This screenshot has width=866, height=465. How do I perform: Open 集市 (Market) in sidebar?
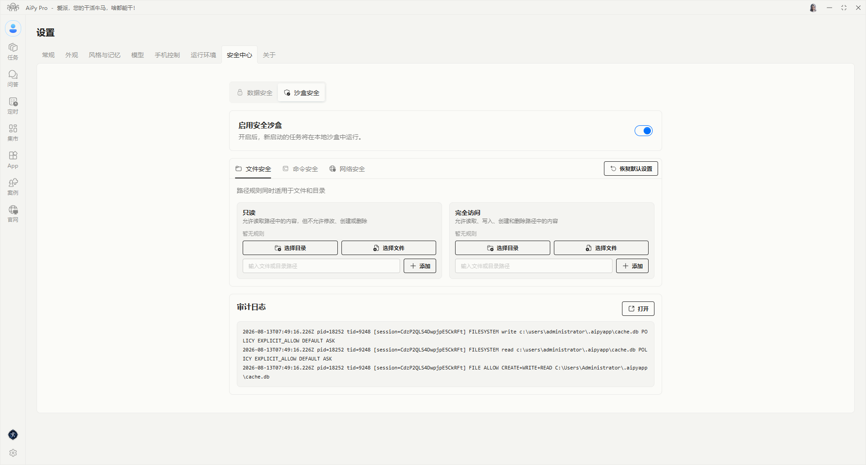click(13, 132)
